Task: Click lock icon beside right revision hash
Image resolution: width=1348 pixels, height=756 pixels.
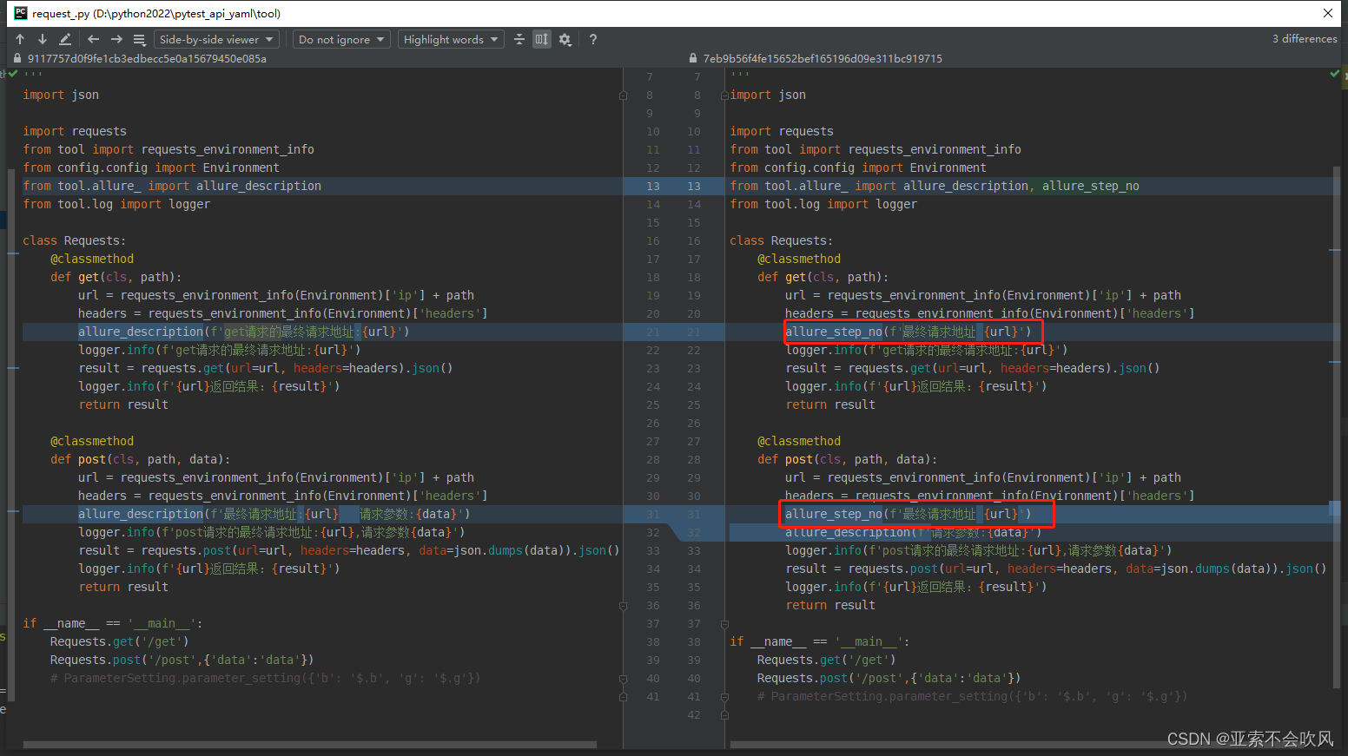Action: click(x=693, y=58)
